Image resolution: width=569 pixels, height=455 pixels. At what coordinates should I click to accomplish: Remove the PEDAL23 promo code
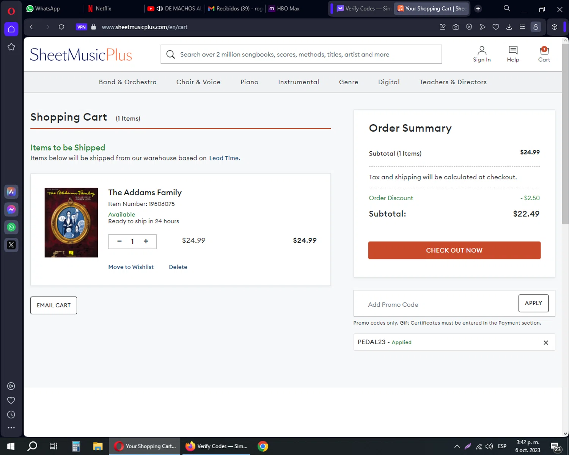pyautogui.click(x=546, y=342)
